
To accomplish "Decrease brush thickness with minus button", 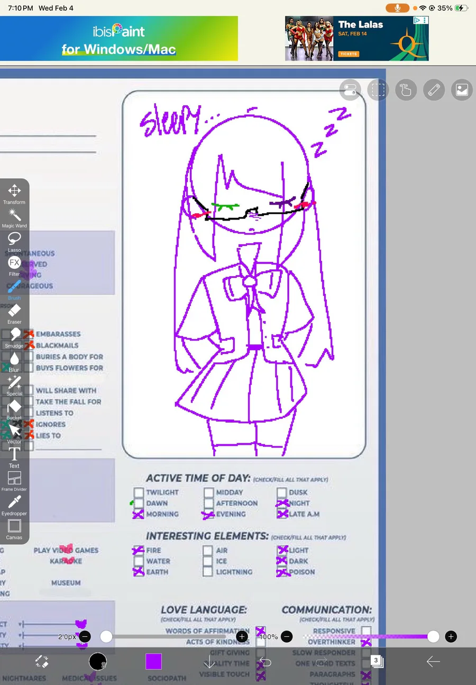I will tap(85, 636).
